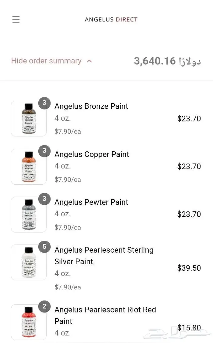The image size is (213, 343).
Task: Click Pewter Paint quantity badge 3
Action: (44, 199)
